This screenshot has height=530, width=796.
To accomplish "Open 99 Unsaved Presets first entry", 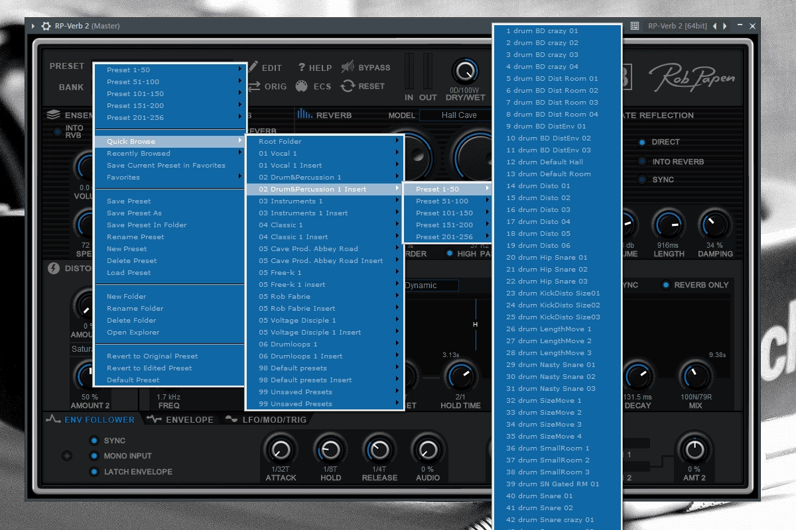I will point(325,392).
